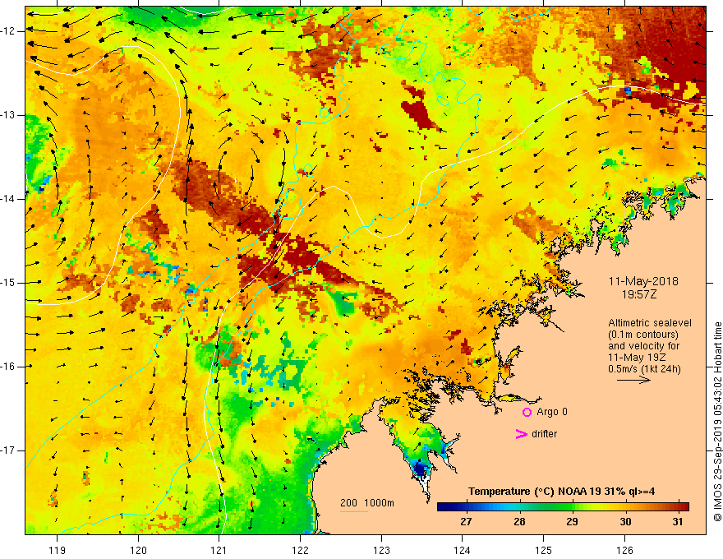The height and width of the screenshot is (559, 723).
Task: Click the cyan 200 1000m depth line sample
Action: 353,511
